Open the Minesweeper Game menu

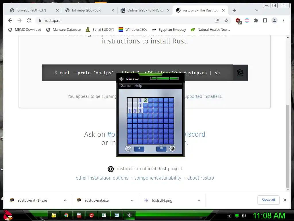click(125, 85)
